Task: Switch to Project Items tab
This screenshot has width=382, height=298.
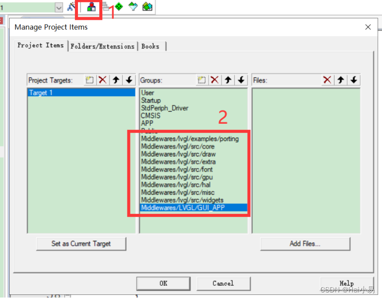Action: click(41, 45)
